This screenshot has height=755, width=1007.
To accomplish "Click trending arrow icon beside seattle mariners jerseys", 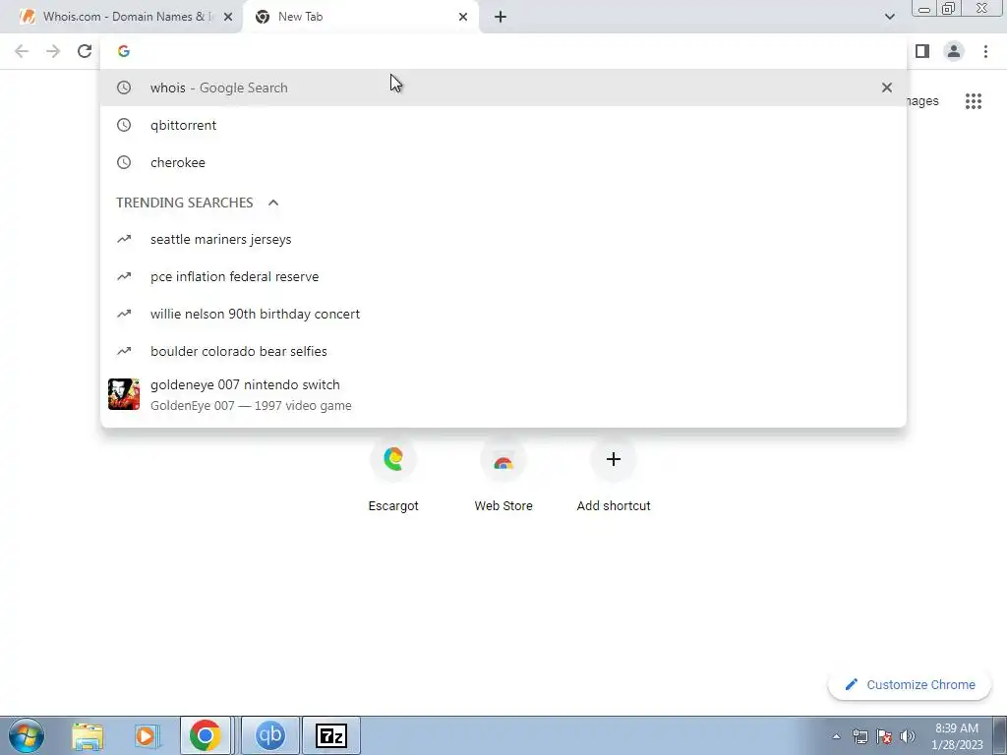I will pos(124,239).
